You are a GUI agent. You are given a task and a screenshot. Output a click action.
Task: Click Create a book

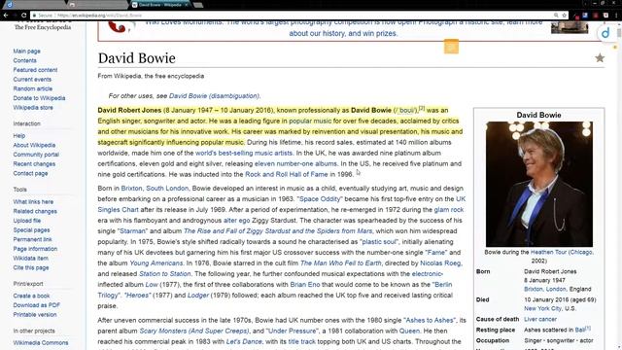(x=31, y=296)
